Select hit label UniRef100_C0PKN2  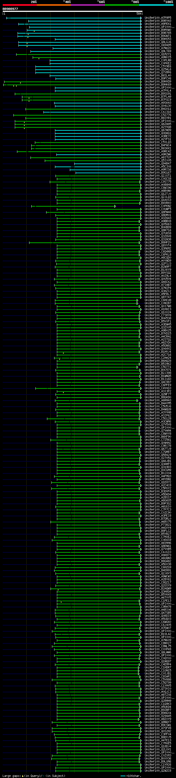158,206
